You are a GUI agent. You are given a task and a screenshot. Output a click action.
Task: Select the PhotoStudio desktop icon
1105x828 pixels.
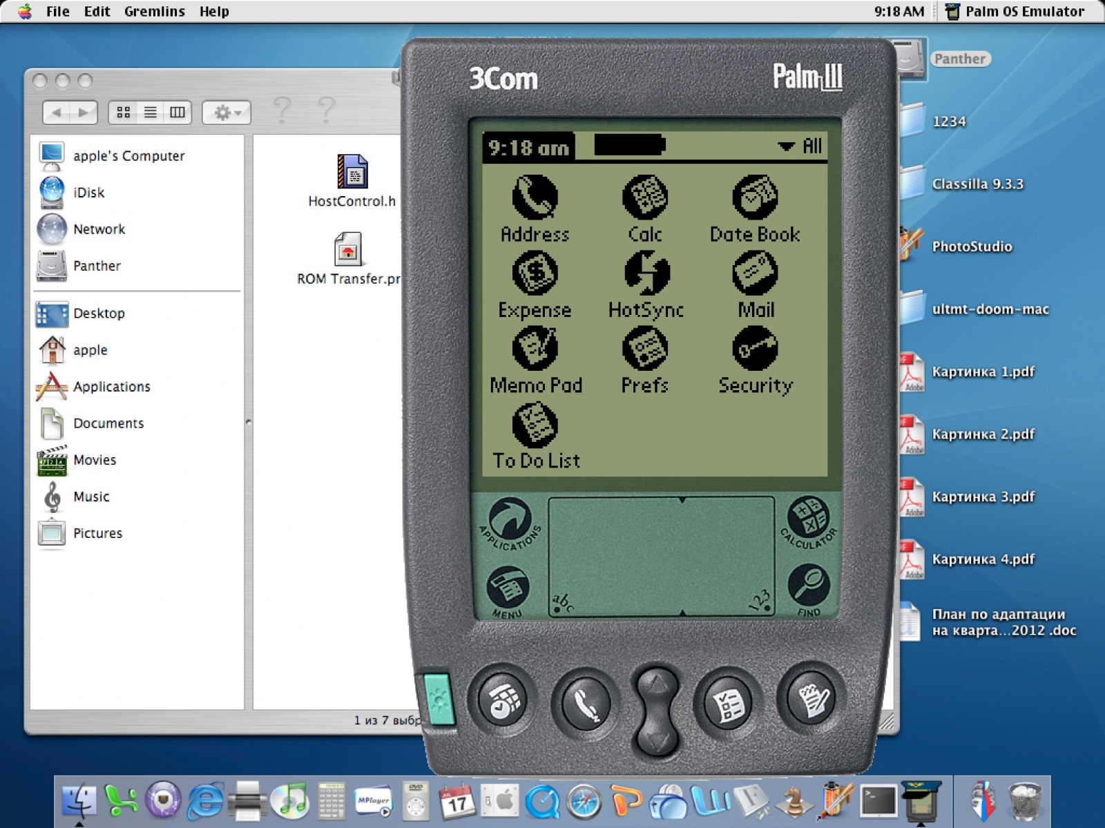click(x=957, y=247)
